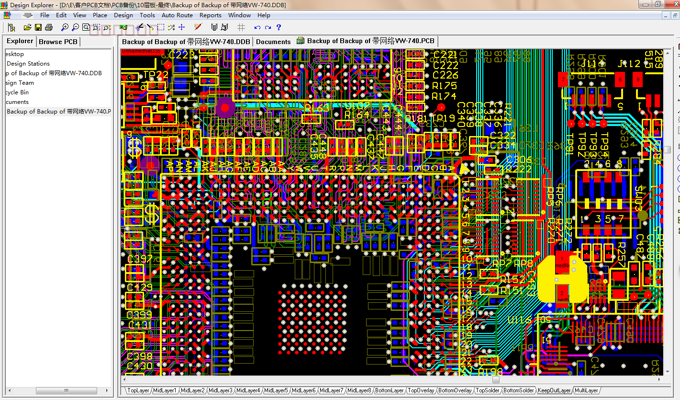Viewport: 680px width, 400px height.
Task: Open a design document from disk
Action: pos(27,27)
